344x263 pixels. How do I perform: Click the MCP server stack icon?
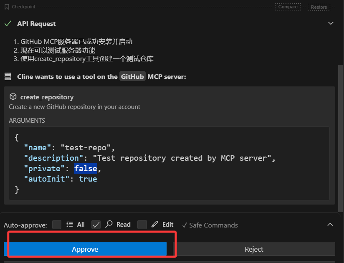8,76
